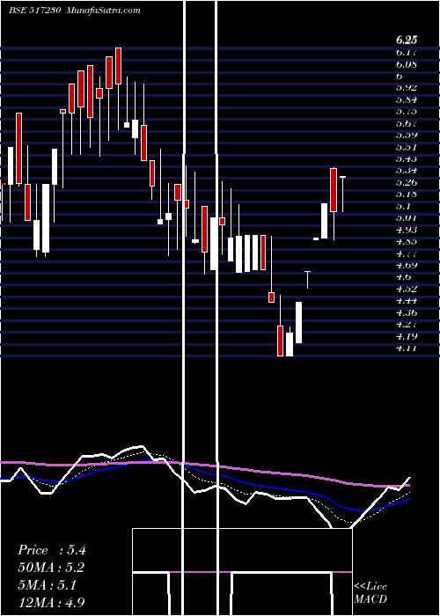Select the 6.08 price axis label
440x616 pixels.
coord(407,64)
